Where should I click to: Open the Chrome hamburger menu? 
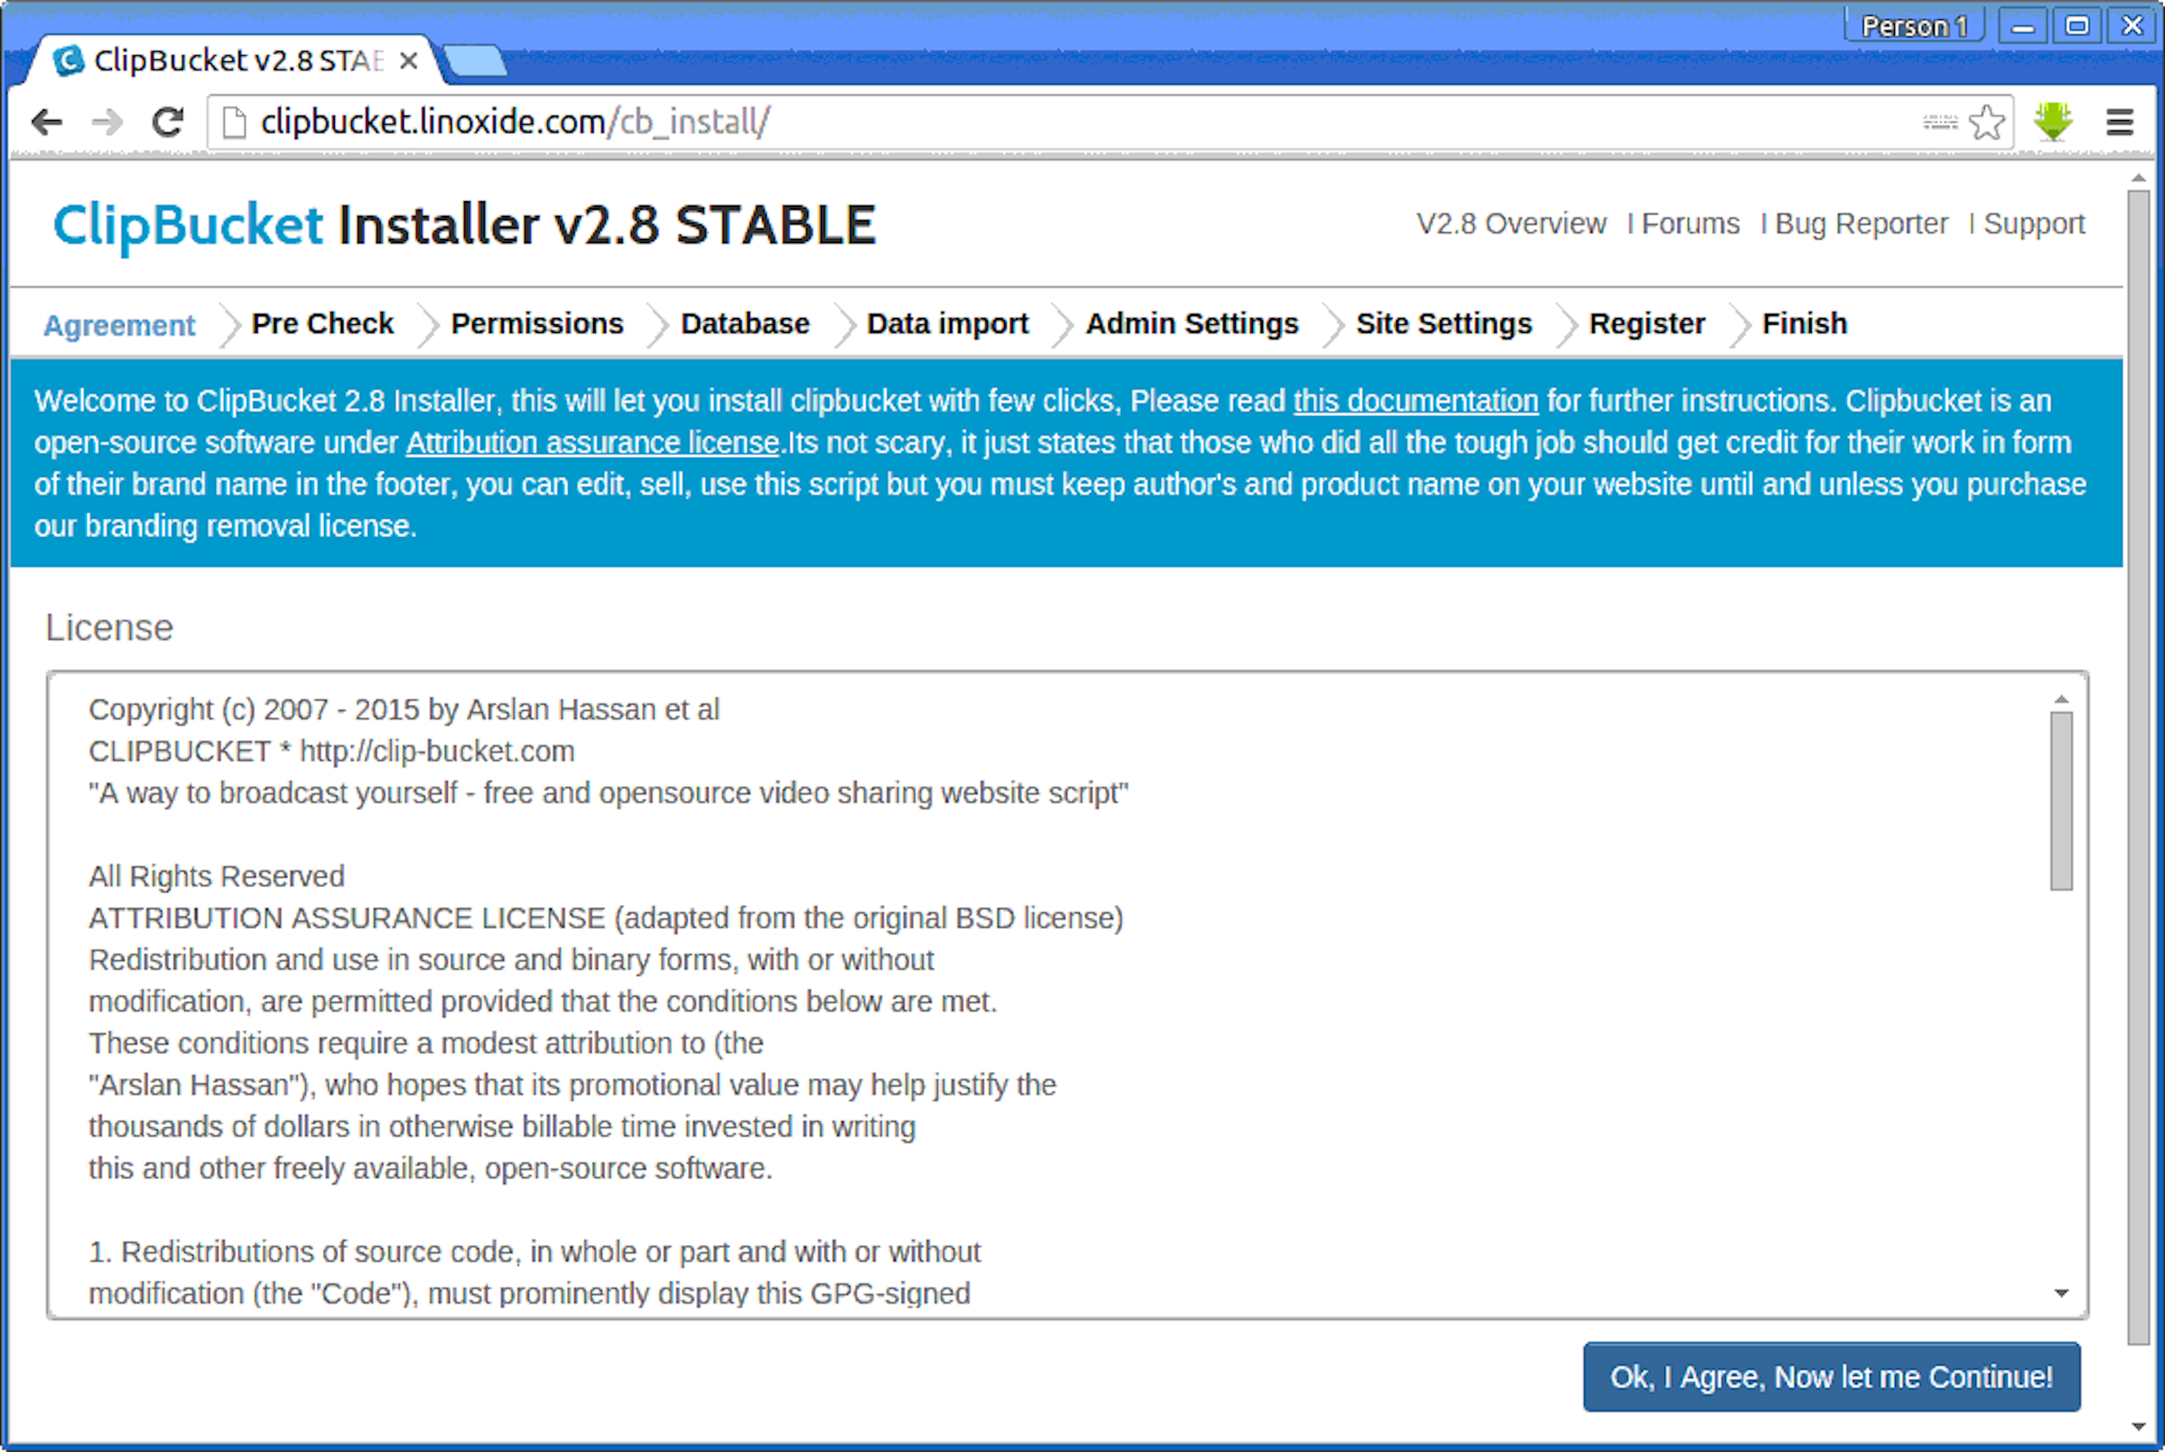point(2120,122)
